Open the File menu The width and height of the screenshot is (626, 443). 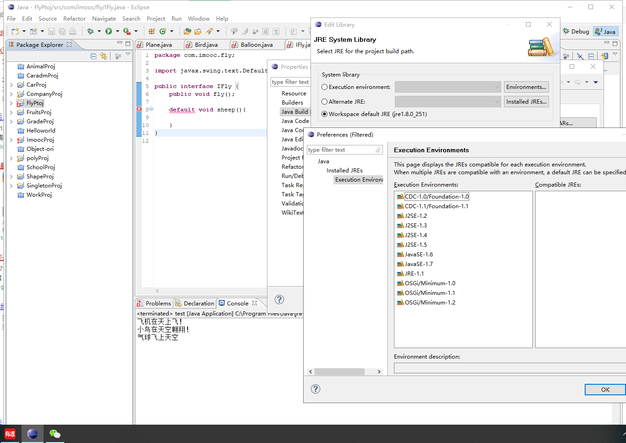[11, 18]
